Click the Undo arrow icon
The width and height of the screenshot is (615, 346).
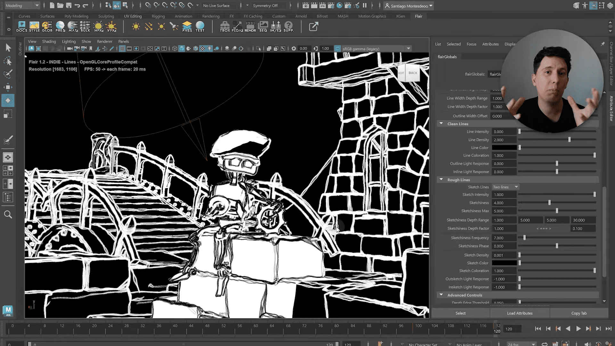77,5
